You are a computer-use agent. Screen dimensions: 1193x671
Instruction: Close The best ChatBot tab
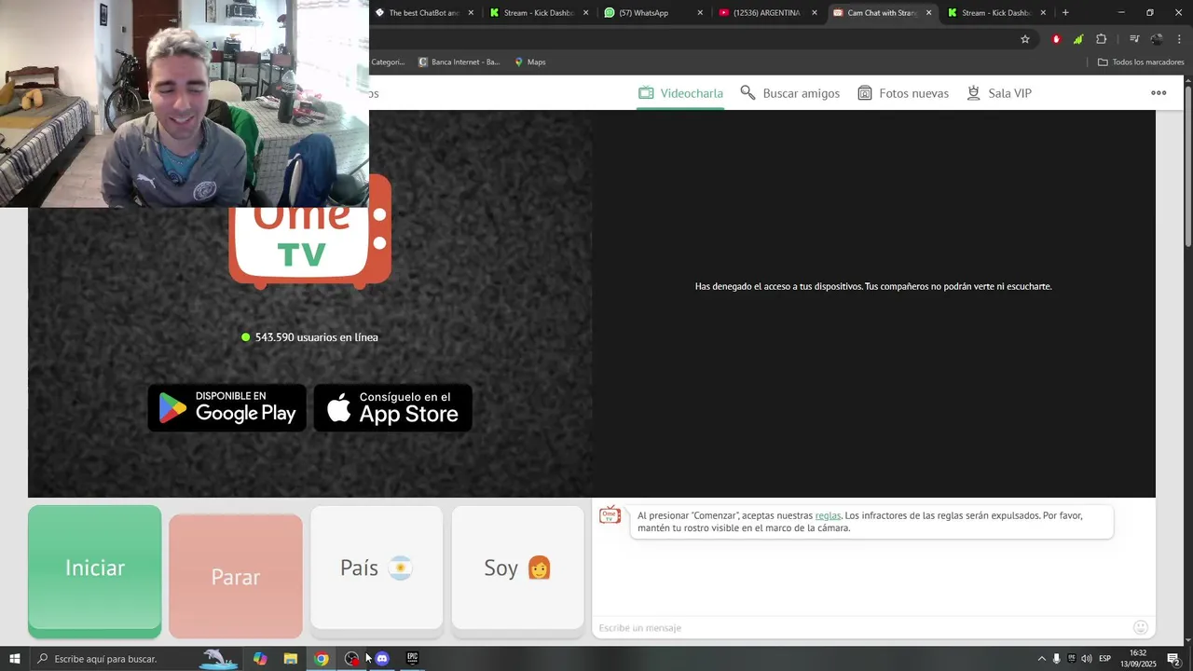471,13
